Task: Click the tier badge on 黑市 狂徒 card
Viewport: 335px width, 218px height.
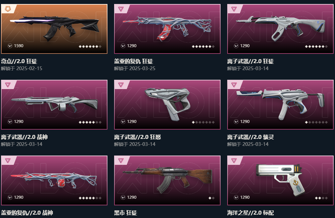Action: 121,161
